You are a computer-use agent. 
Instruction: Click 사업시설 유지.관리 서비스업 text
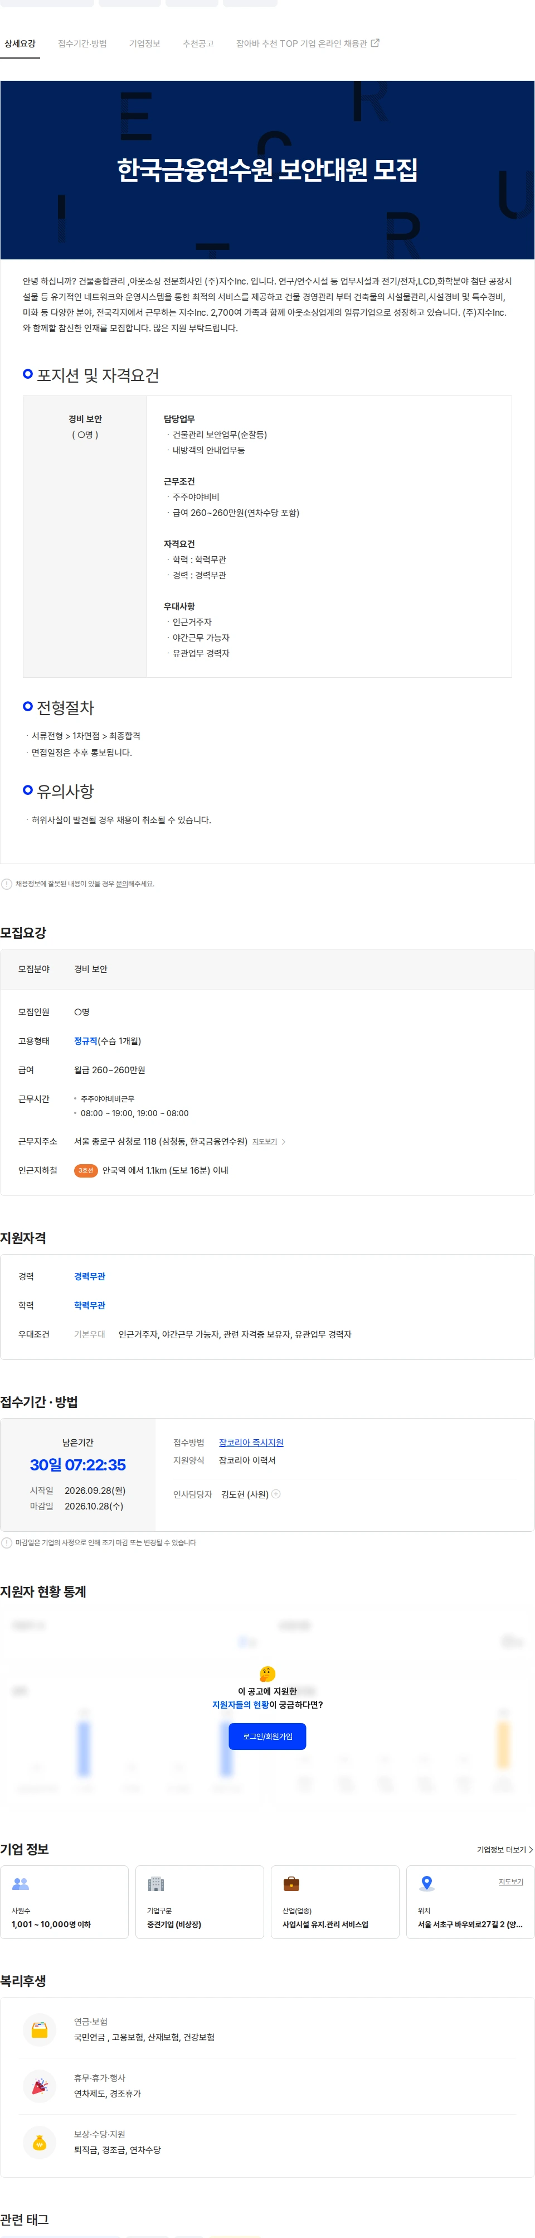(x=325, y=1925)
